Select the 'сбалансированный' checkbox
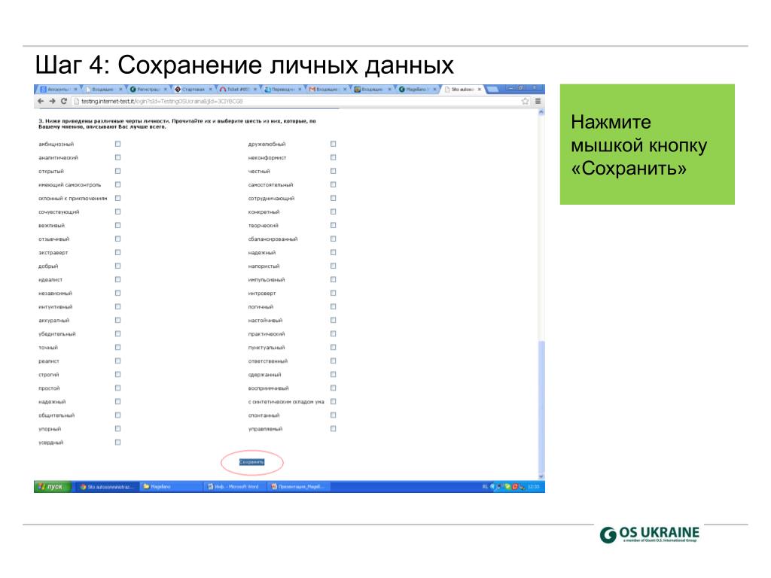Viewport: 771px width, 578px height. pyautogui.click(x=334, y=239)
